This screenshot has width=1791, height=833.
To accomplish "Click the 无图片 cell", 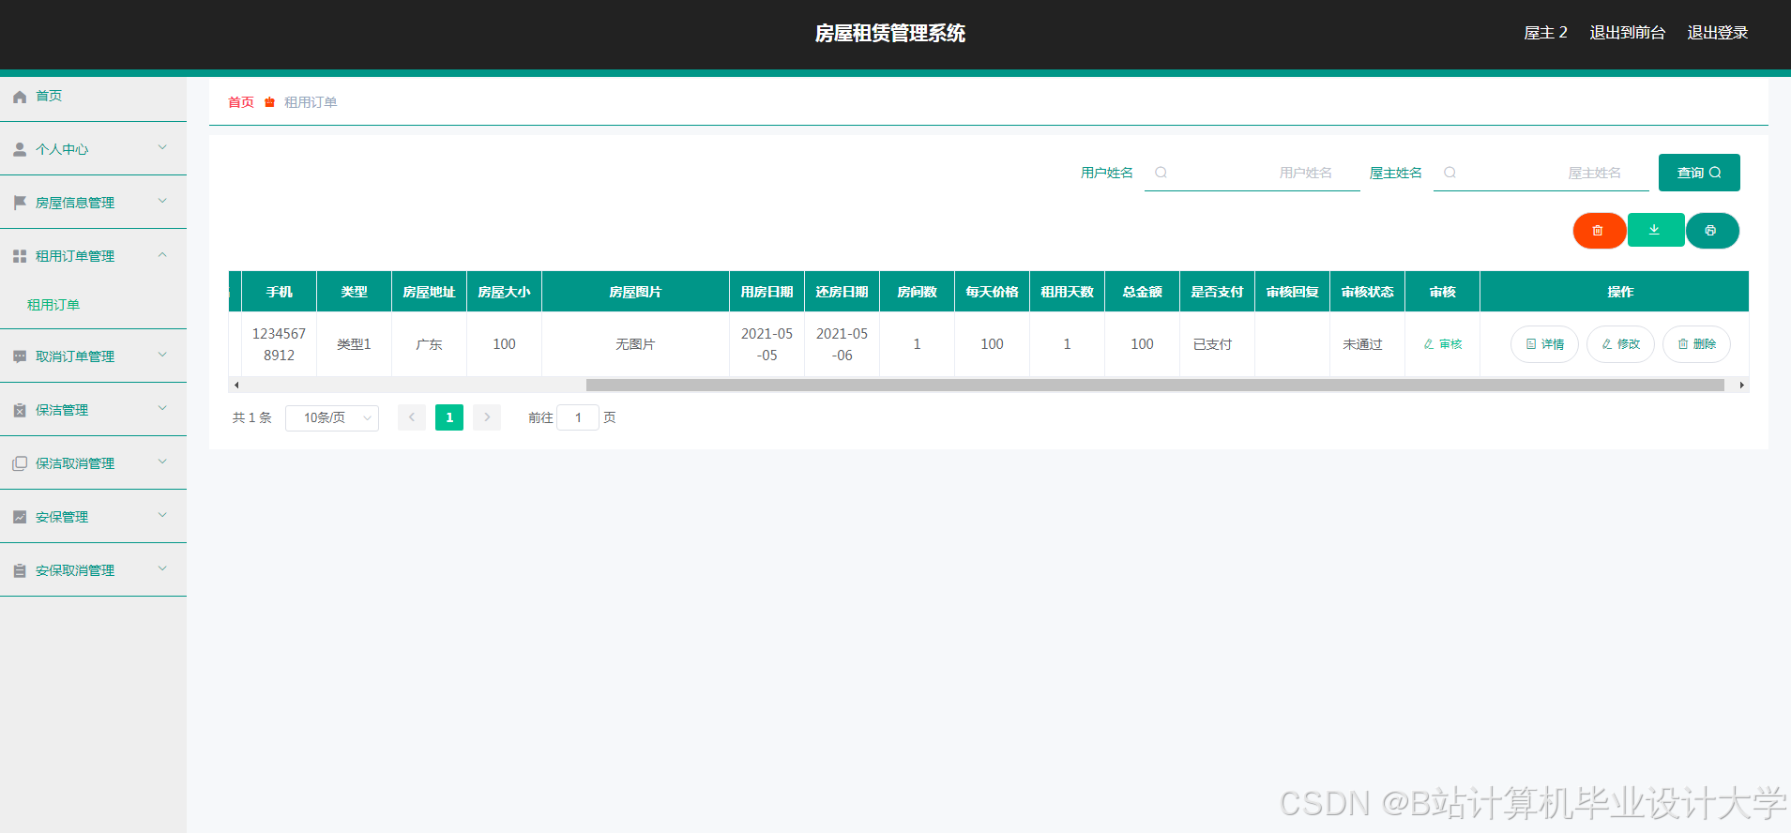I will 635,344.
